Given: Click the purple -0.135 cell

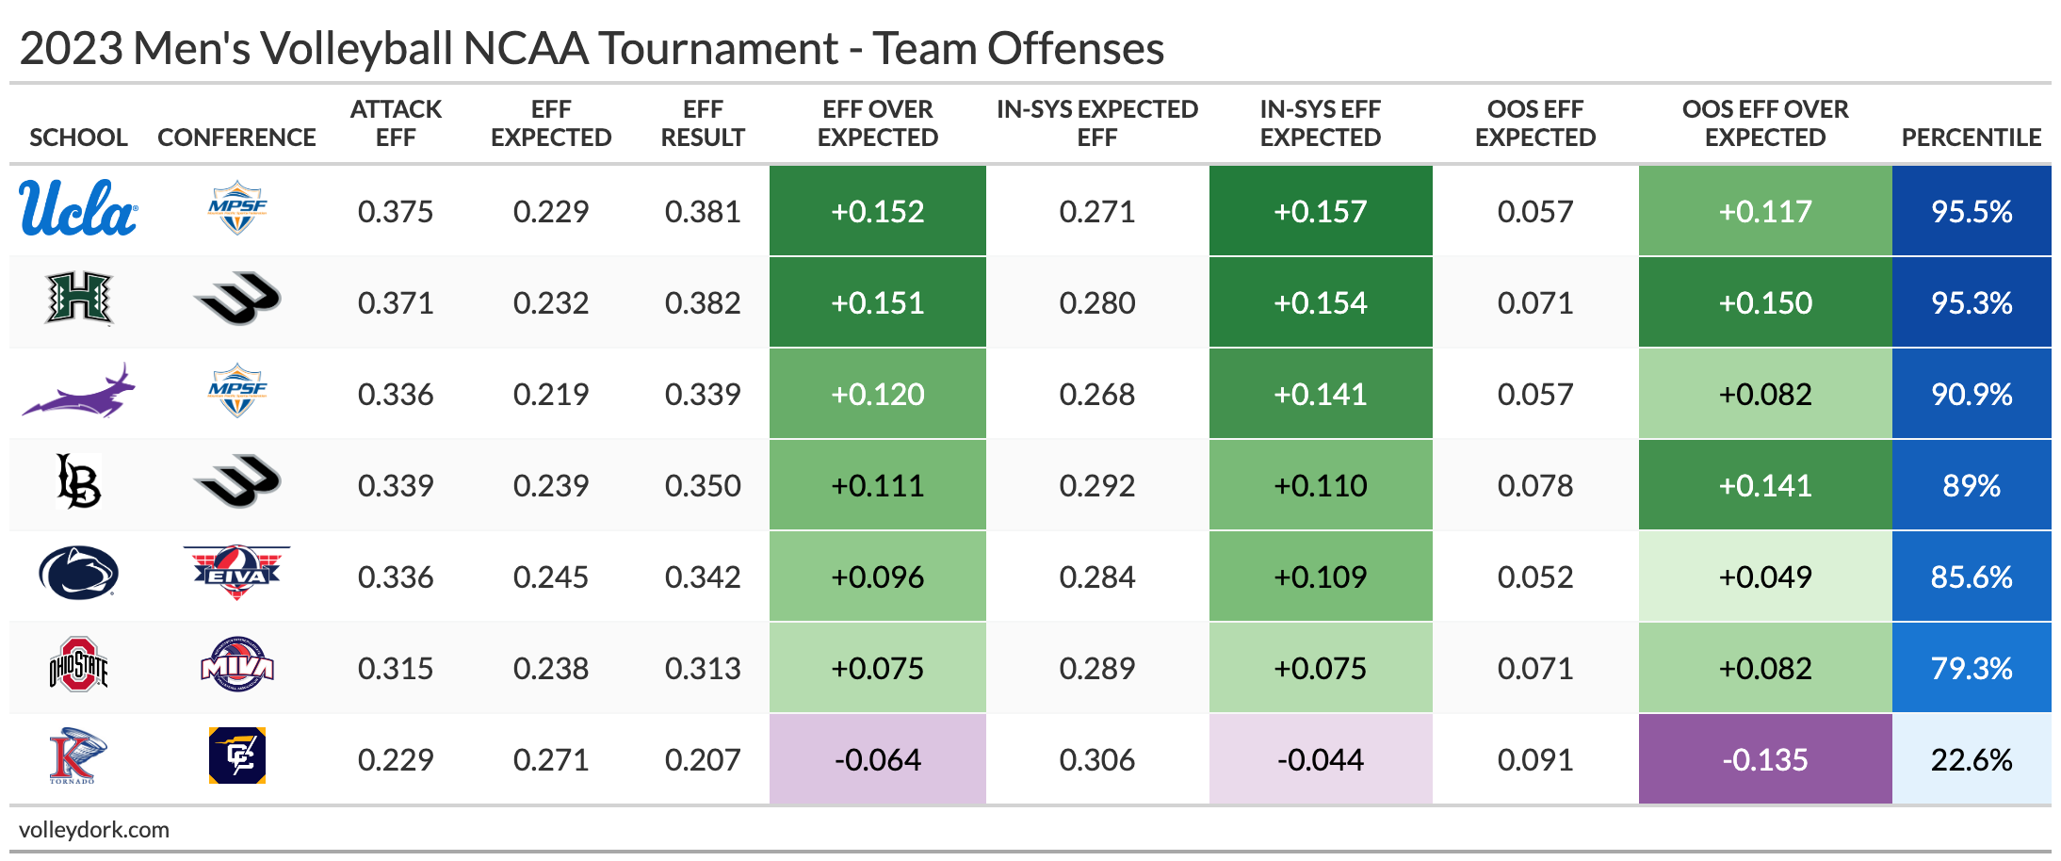Looking at the screenshot, I should 1764,759.
